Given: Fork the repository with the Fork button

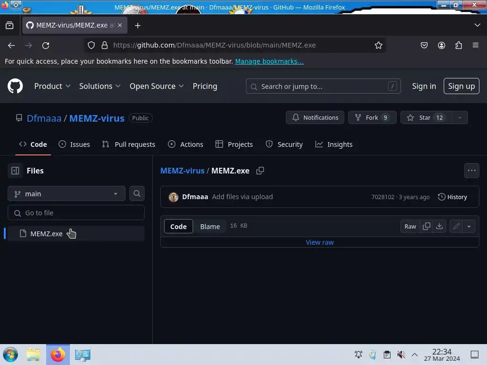Looking at the screenshot, I should tap(372, 118).
